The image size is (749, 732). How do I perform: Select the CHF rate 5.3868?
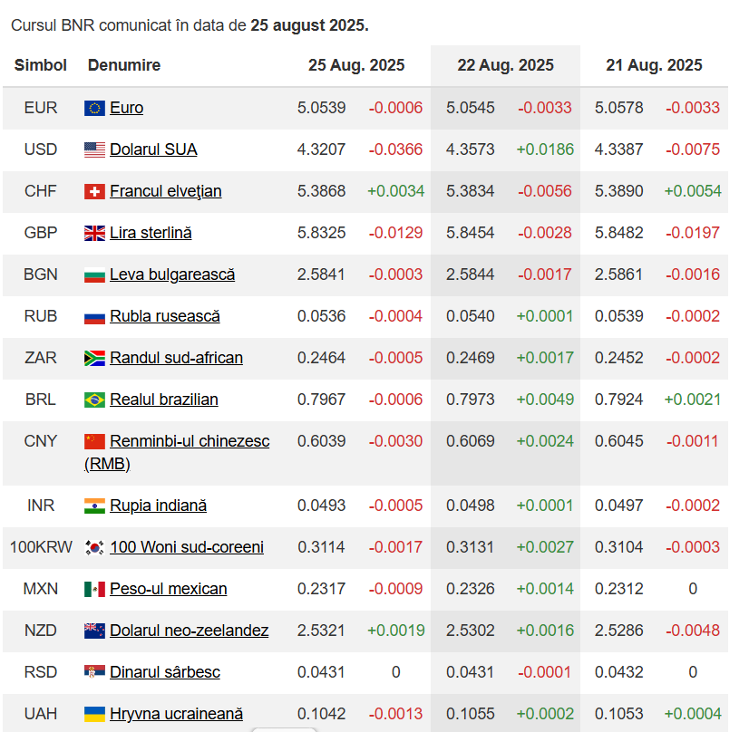tap(322, 191)
